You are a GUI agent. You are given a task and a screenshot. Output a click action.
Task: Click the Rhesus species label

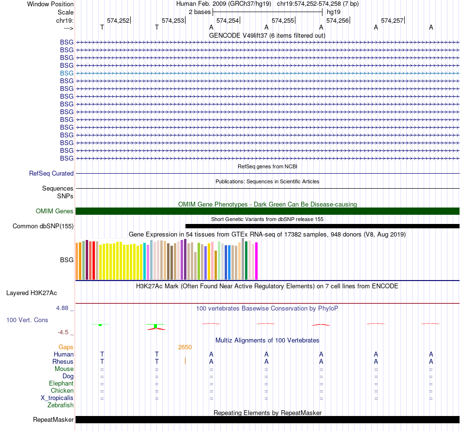pos(63,361)
